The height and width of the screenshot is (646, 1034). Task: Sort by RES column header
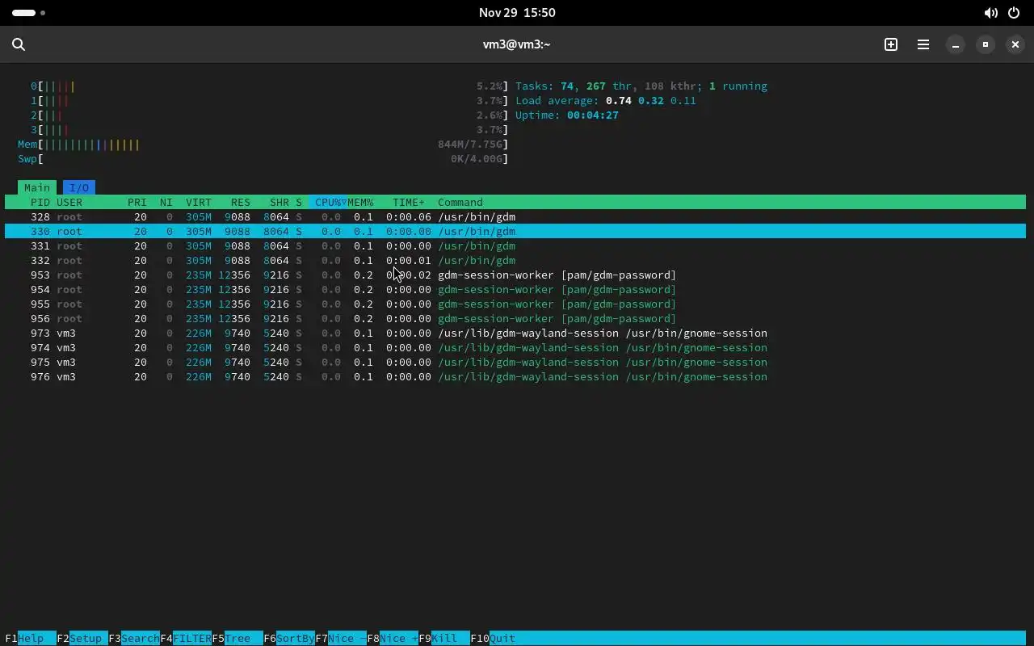241,203
